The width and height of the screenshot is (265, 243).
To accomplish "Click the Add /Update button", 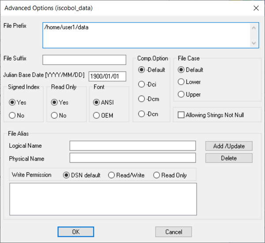I will pyautogui.click(x=229, y=146).
